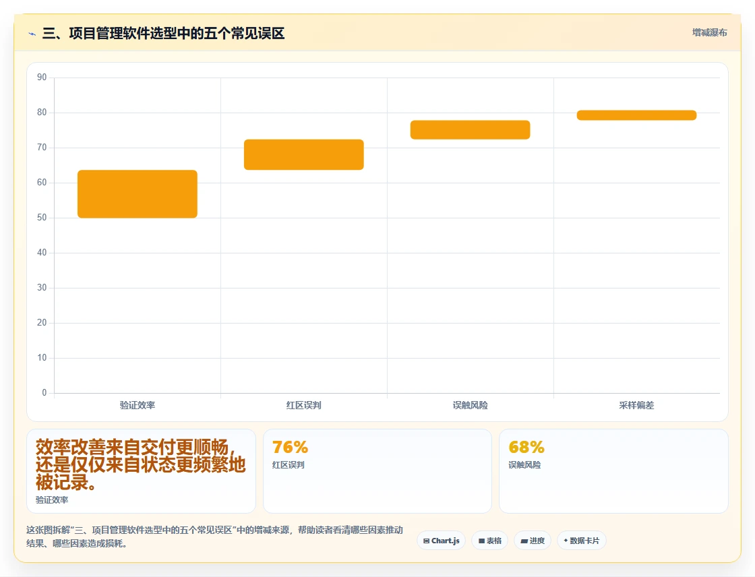755x577 pixels.
Task: Click the 50 y-axis tick label
Action: 42,217
